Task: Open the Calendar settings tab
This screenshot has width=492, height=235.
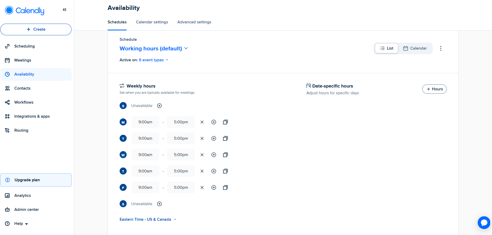Action: [x=152, y=22]
